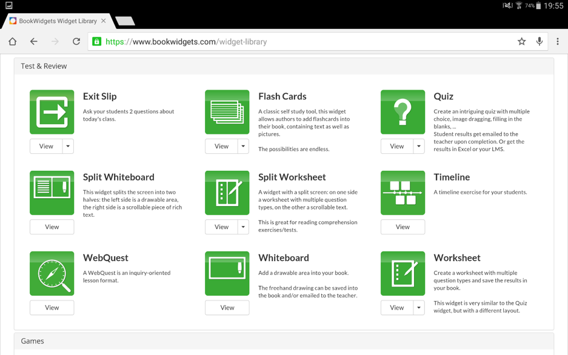Click View under Exit Slip

(46, 146)
